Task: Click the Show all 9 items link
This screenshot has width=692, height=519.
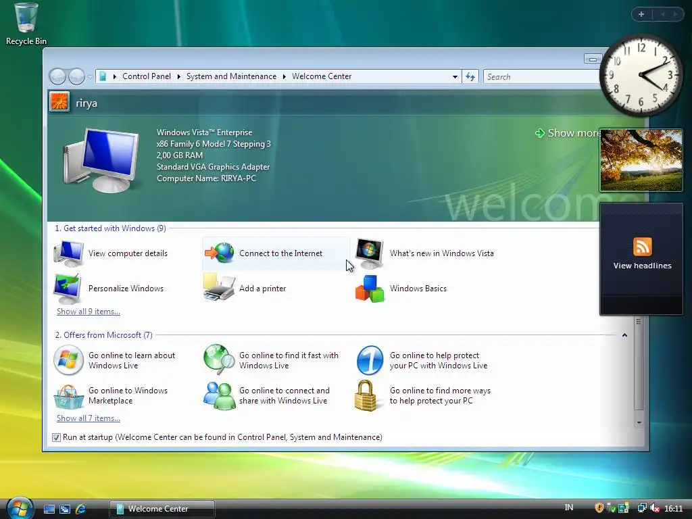Action: coord(89,312)
